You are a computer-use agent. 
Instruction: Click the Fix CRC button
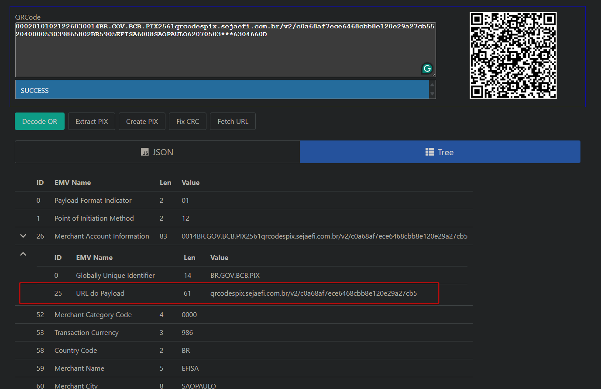click(x=188, y=121)
